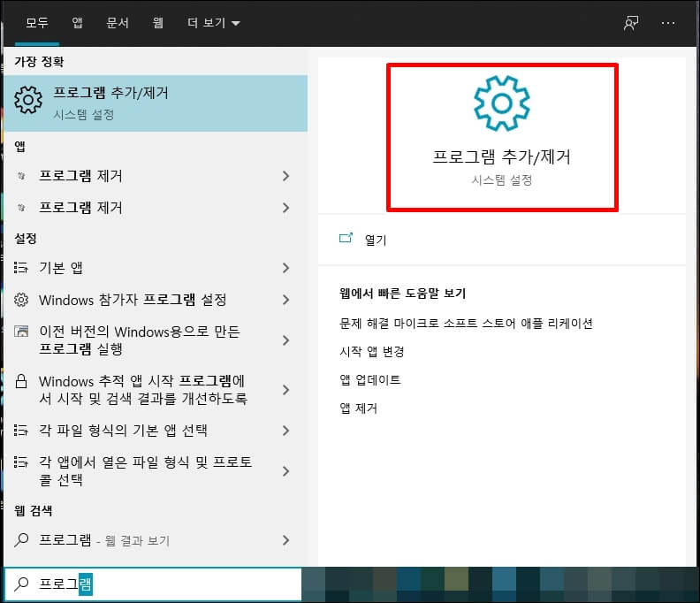Switch to the 모두 tab
The width and height of the screenshot is (700, 603).
(37, 23)
